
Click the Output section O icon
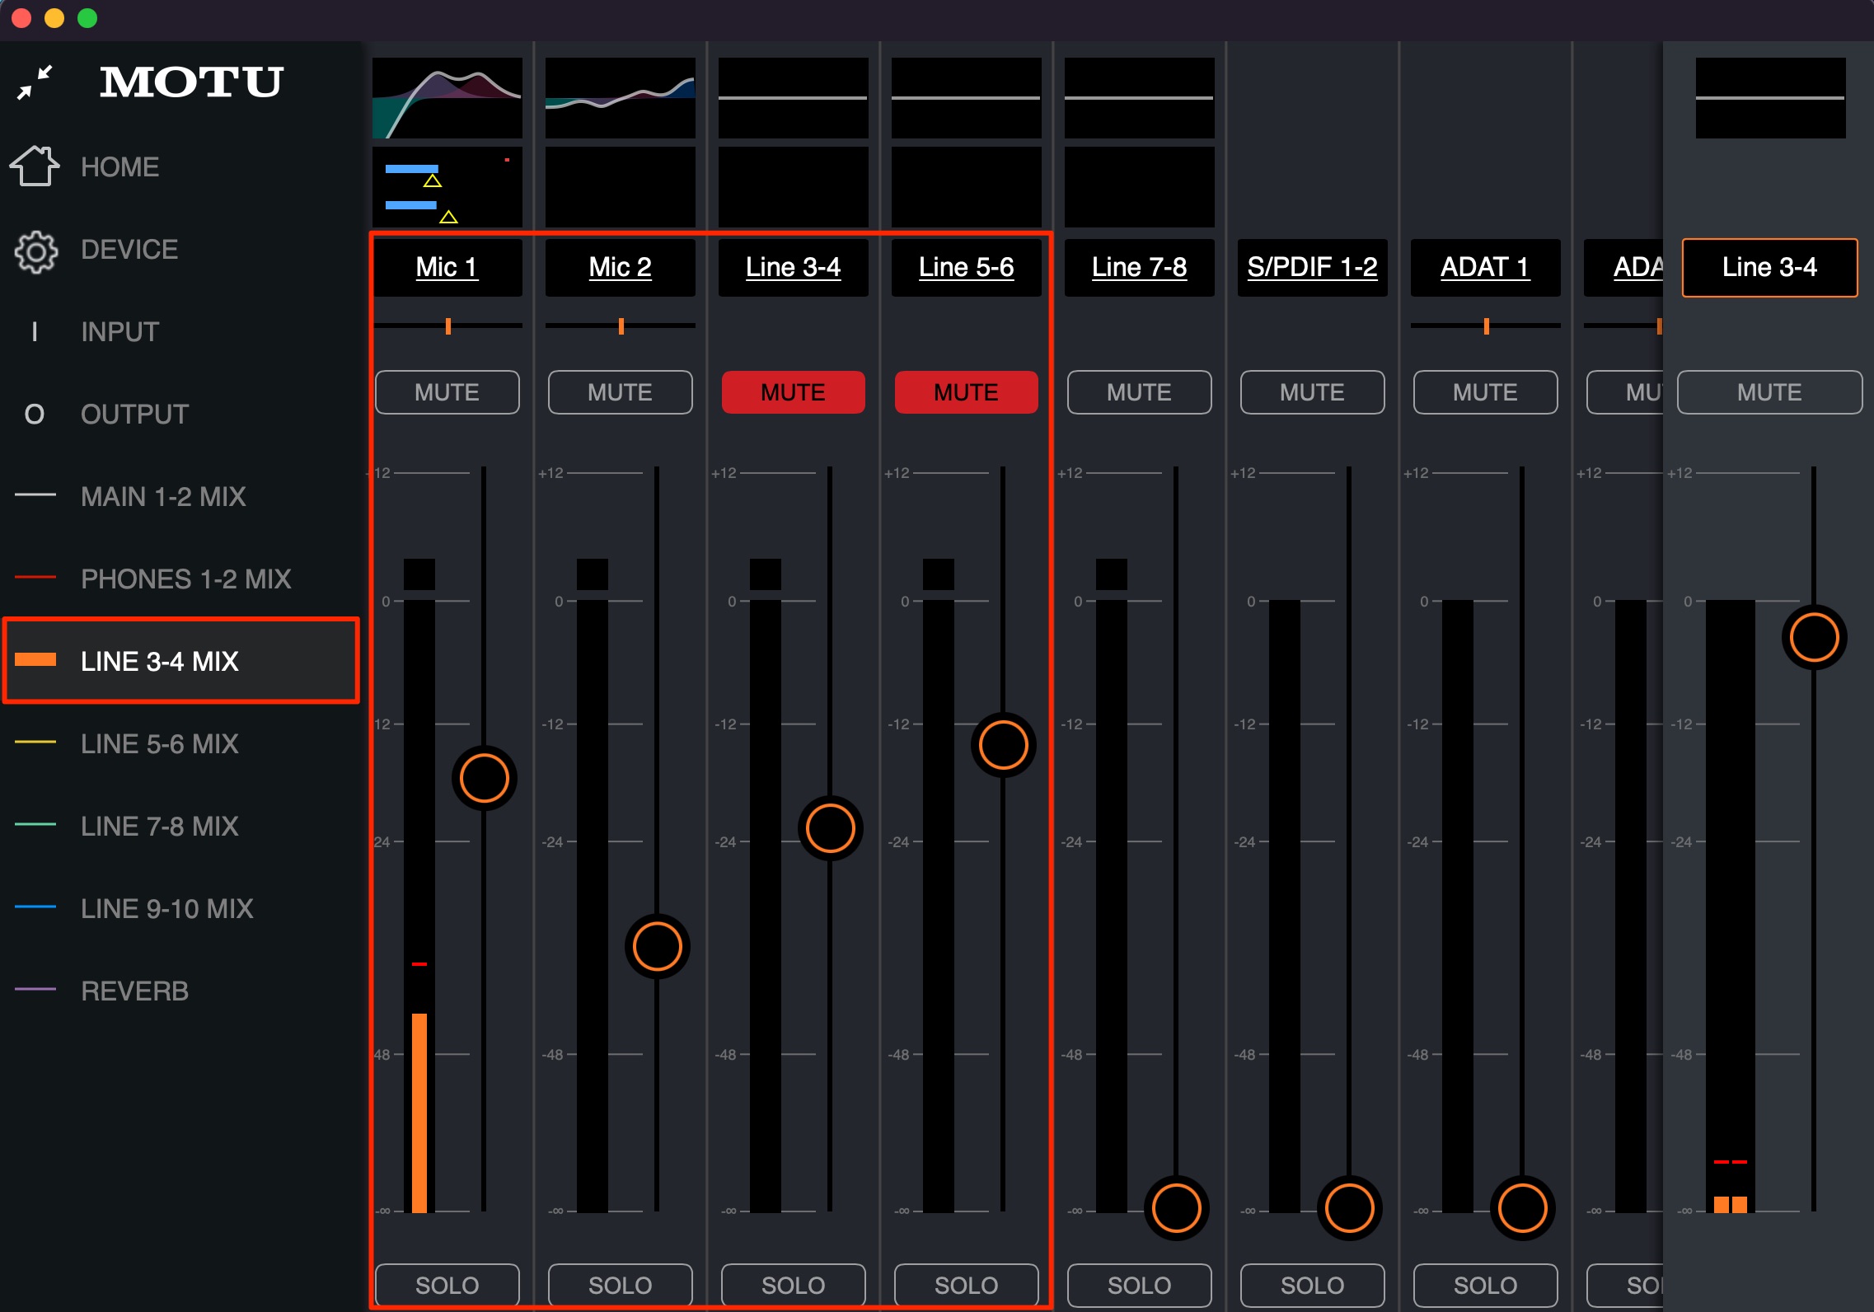coord(35,414)
